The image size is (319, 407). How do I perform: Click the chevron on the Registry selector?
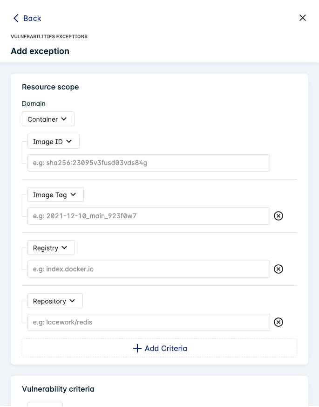(x=64, y=248)
